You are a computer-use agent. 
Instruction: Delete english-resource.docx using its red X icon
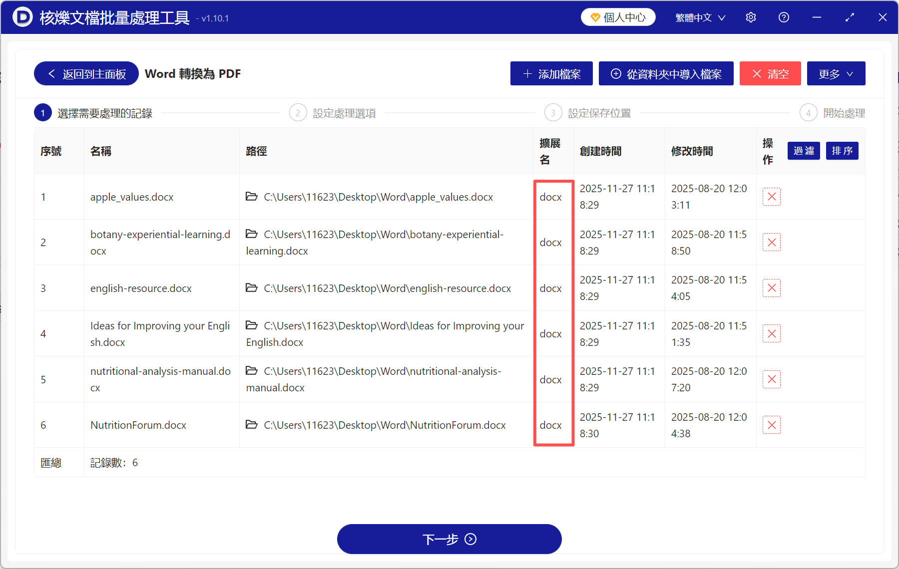click(x=772, y=288)
